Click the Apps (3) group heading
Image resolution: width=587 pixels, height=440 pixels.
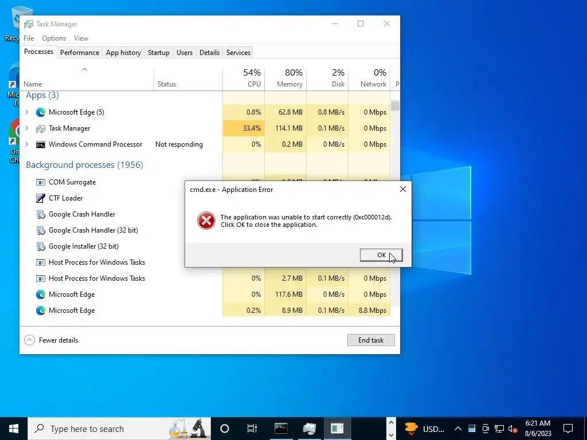pos(42,95)
